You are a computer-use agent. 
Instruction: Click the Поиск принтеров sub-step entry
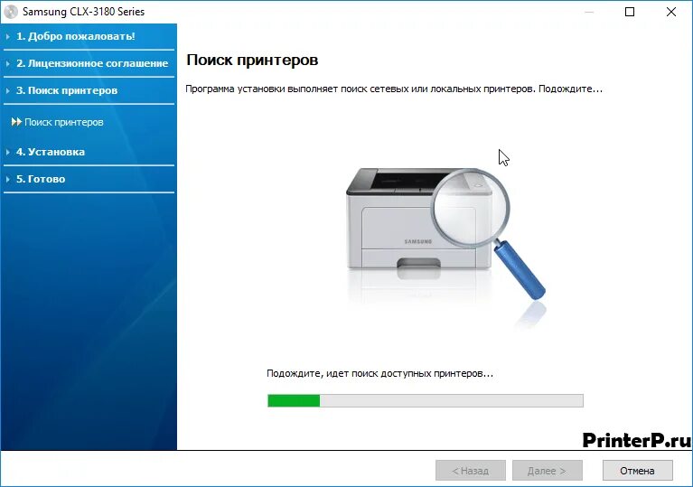[x=63, y=122]
